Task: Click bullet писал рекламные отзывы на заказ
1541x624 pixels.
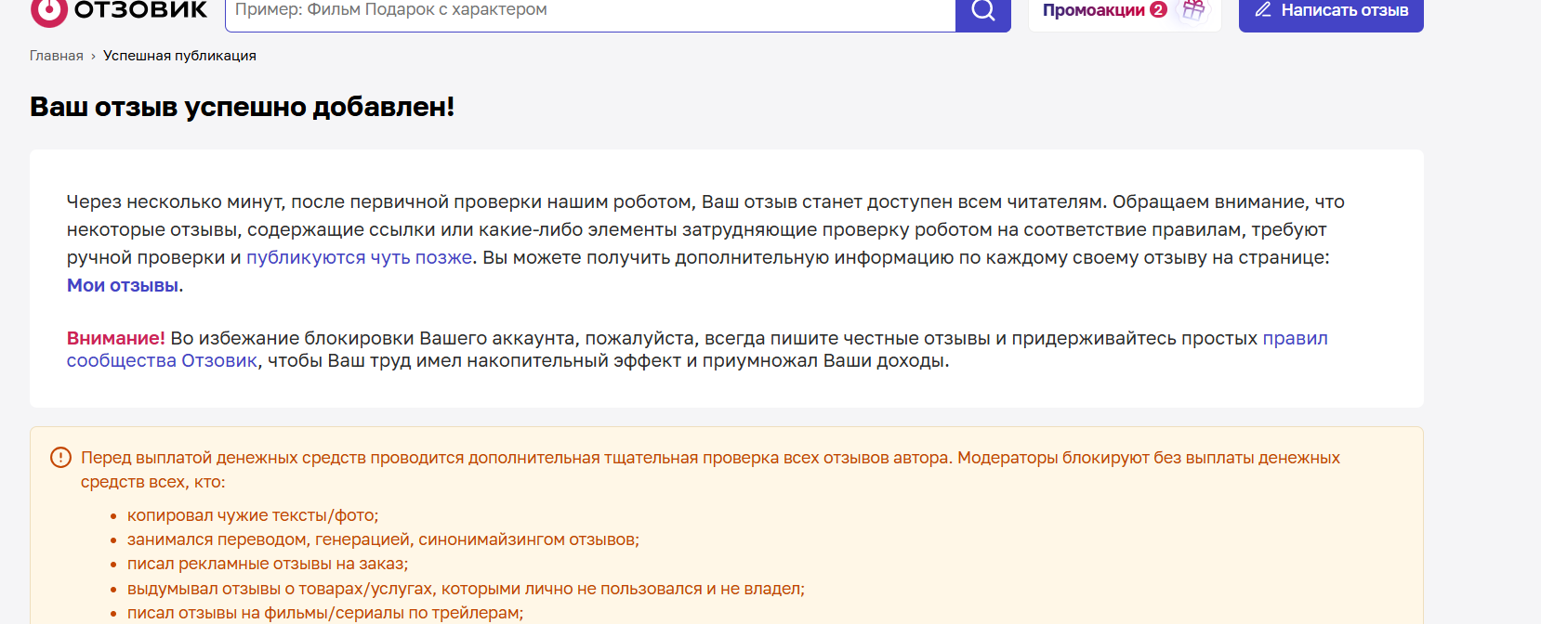Action: coord(268,564)
